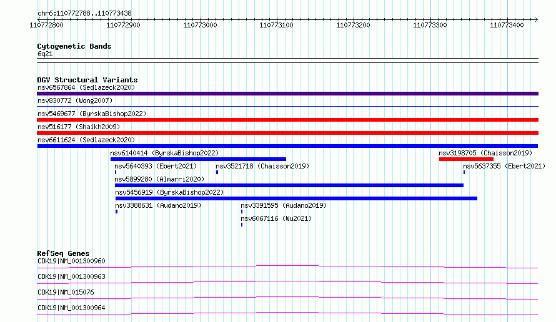556x322 pixels.
Task: Click ruler position 110773300
Action: (430, 25)
